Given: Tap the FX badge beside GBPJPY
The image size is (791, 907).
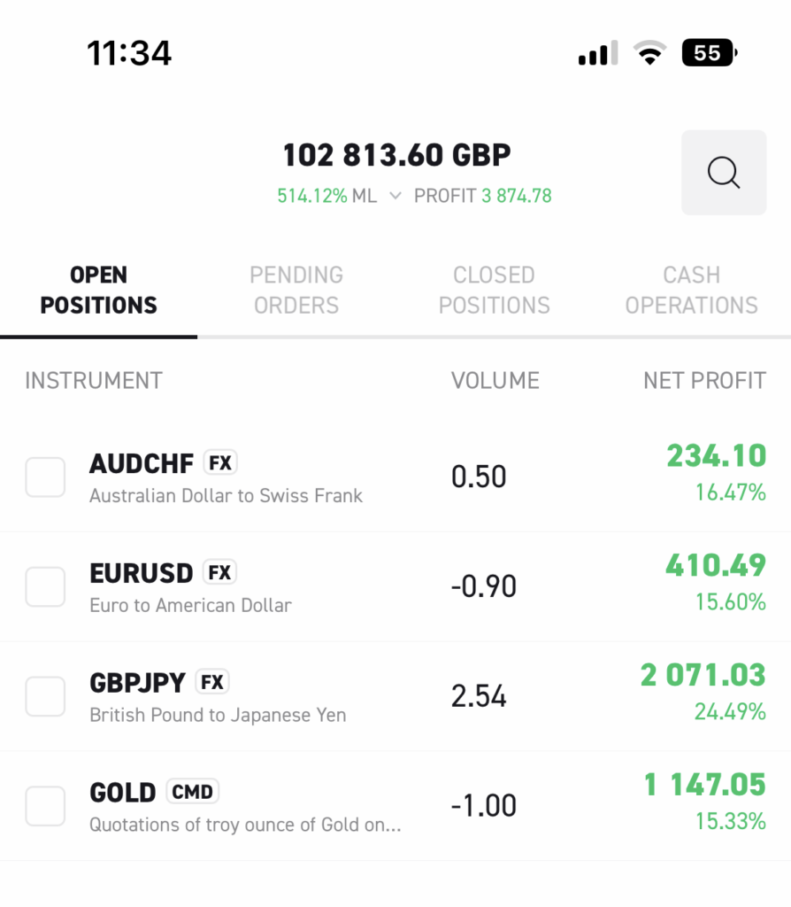Looking at the screenshot, I should [x=212, y=682].
